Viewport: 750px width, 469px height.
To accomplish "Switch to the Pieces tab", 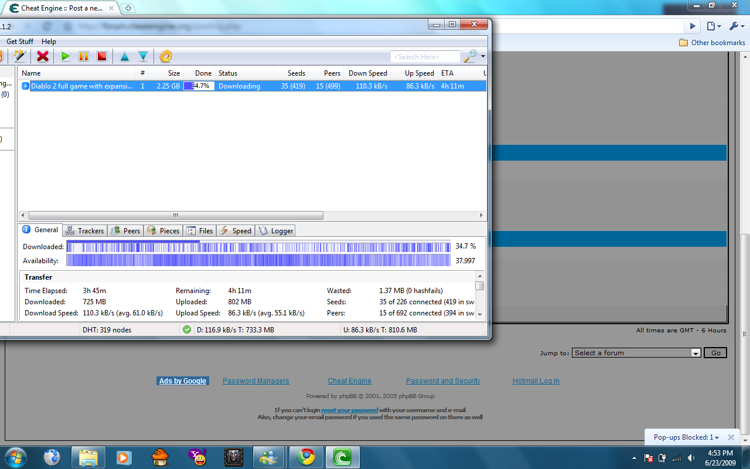I will [x=163, y=230].
